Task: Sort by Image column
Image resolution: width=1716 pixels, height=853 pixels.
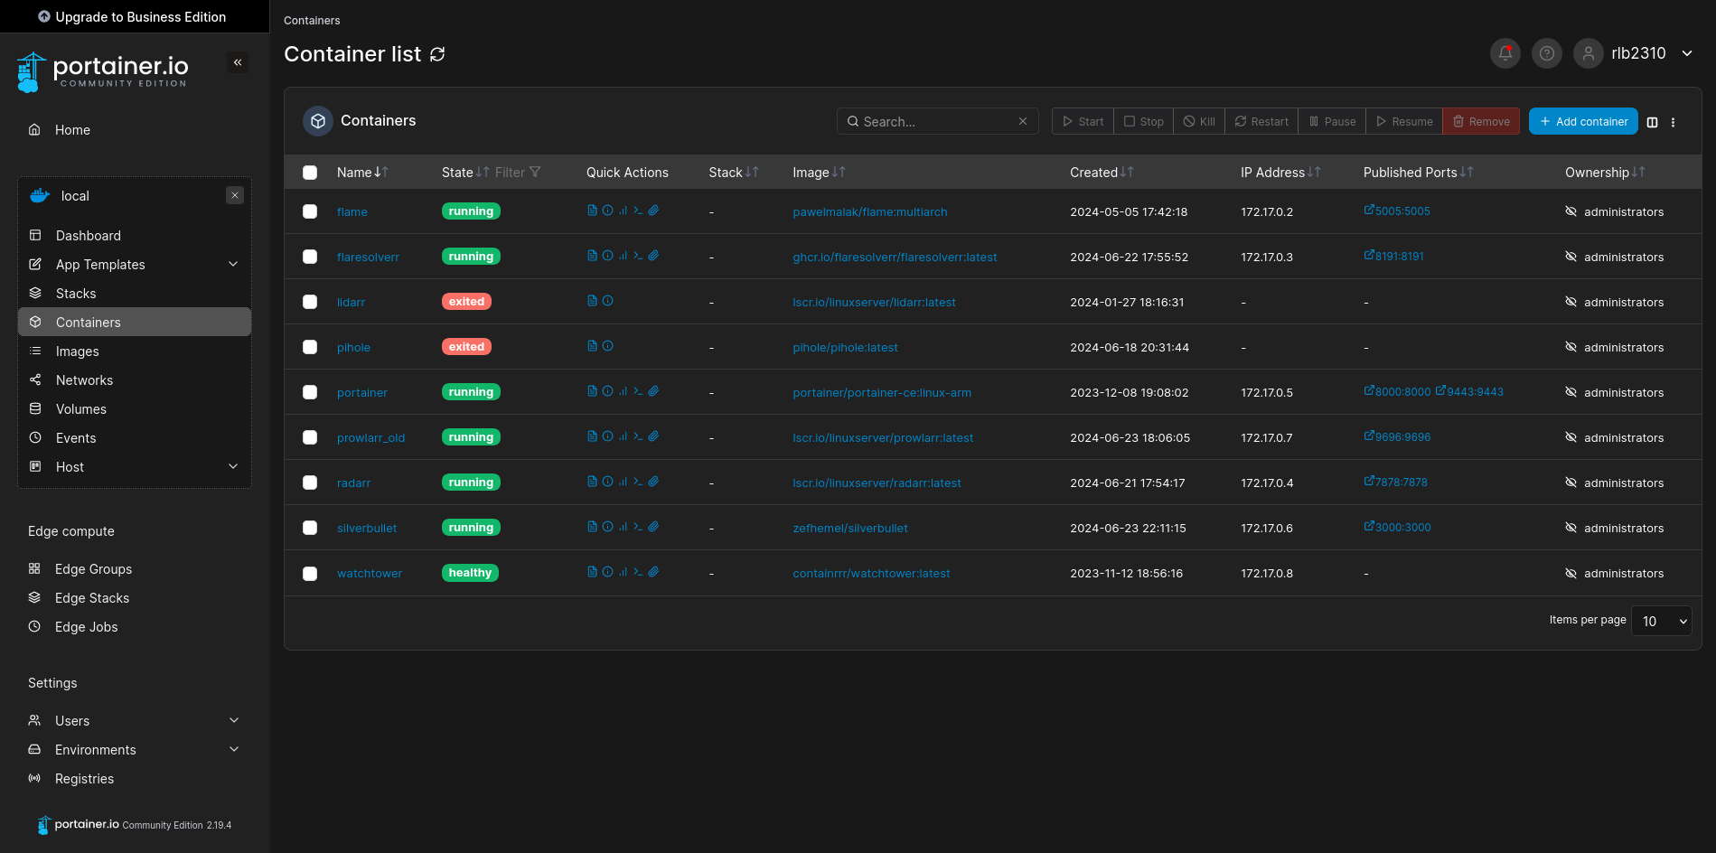Action: click(x=819, y=172)
